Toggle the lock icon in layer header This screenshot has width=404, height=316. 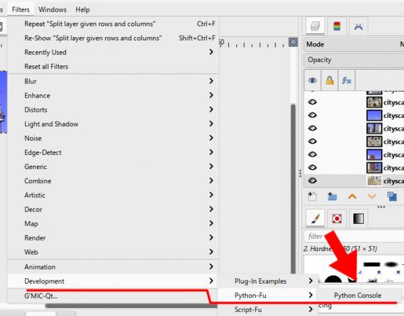pyautogui.click(x=329, y=81)
